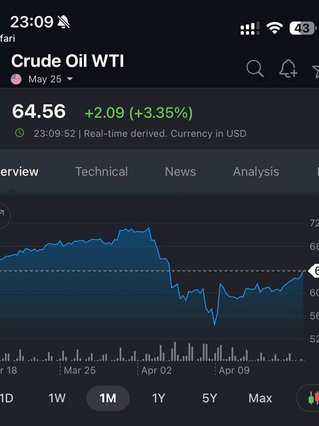Tap the watchlist star icon
Screen dimensions: 319x426
coord(316,71)
